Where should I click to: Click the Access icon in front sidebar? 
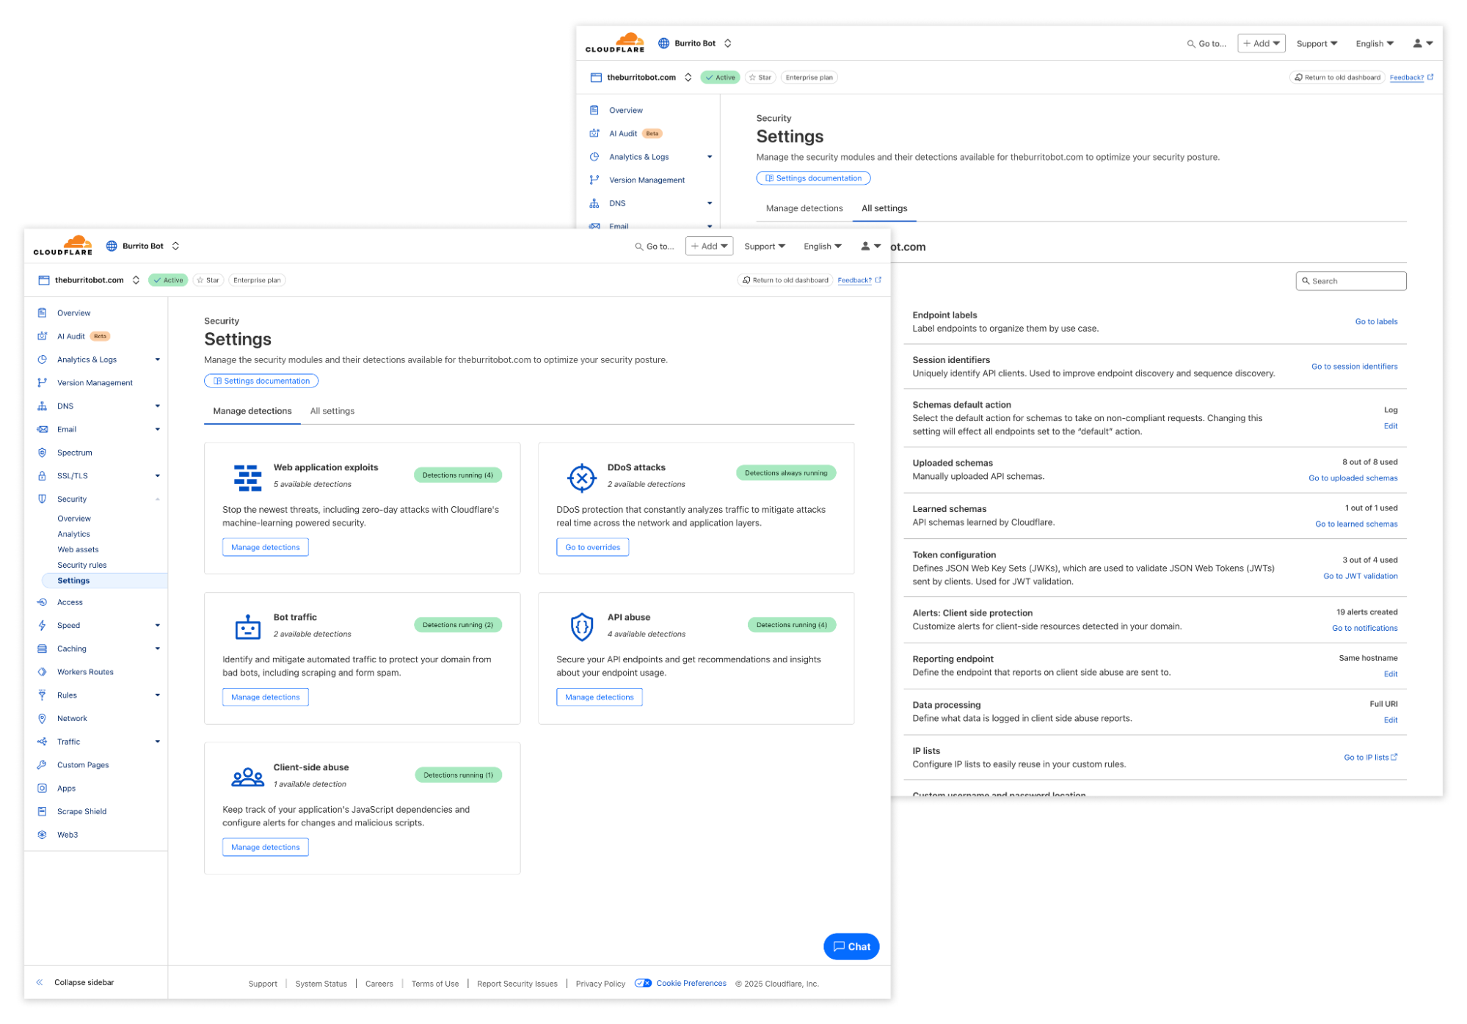pyautogui.click(x=42, y=602)
